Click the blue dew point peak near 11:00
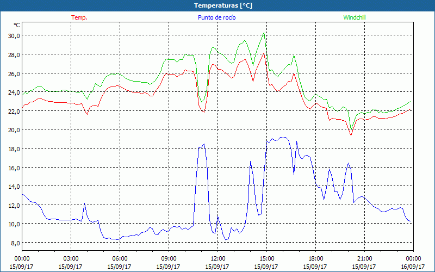Viewport: 435px width, 272px height. 204,144
